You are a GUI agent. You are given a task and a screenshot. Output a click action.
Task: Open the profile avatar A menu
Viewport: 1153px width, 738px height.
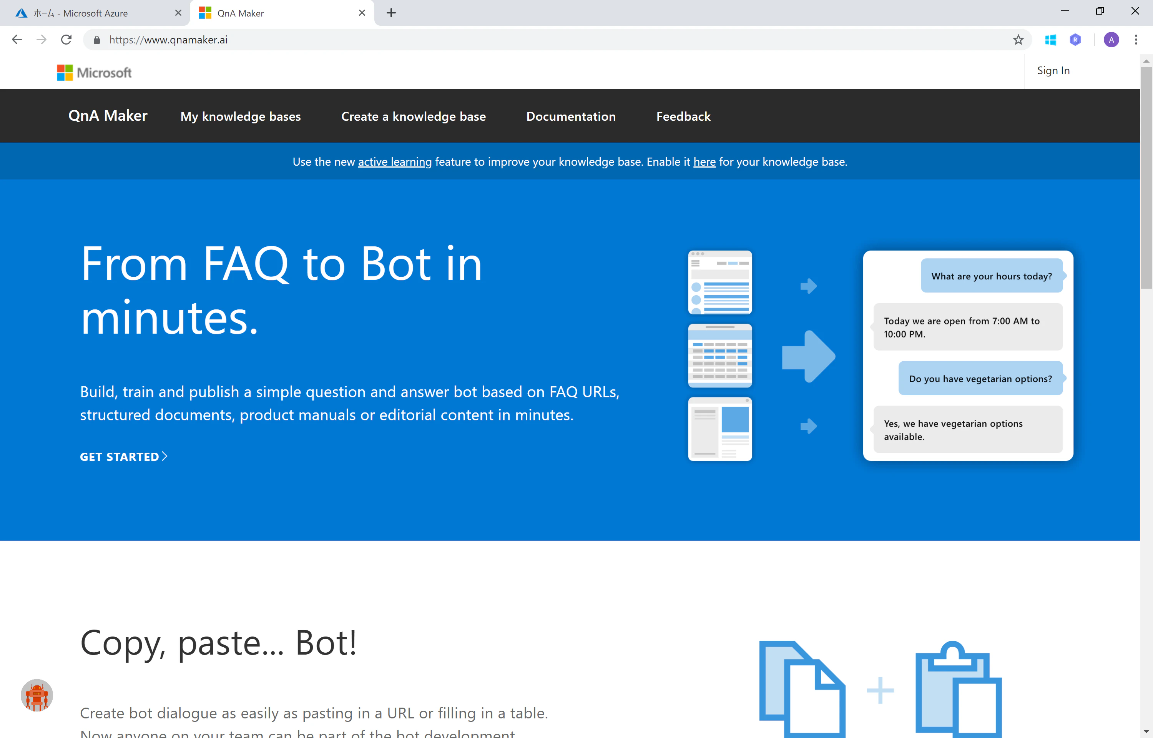[x=1111, y=40]
